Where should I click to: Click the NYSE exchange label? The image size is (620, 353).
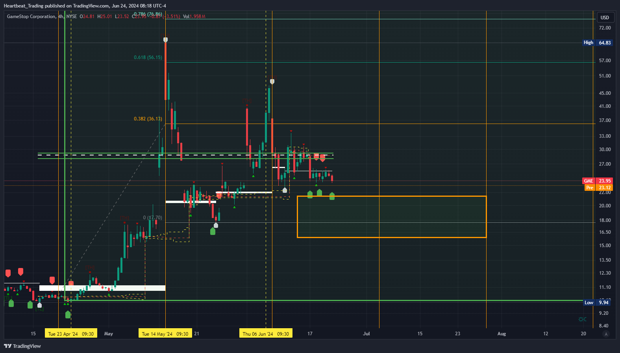click(x=72, y=17)
